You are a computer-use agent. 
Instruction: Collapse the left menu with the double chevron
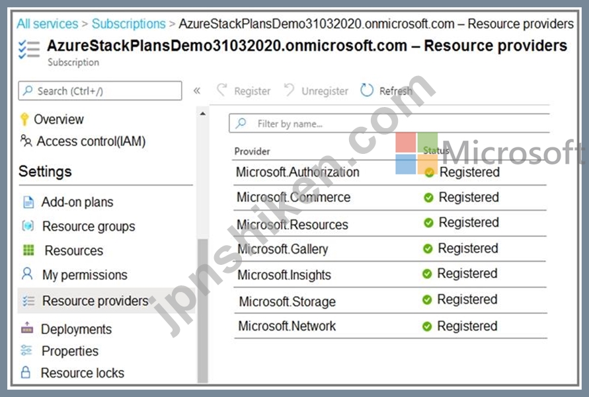(x=197, y=90)
